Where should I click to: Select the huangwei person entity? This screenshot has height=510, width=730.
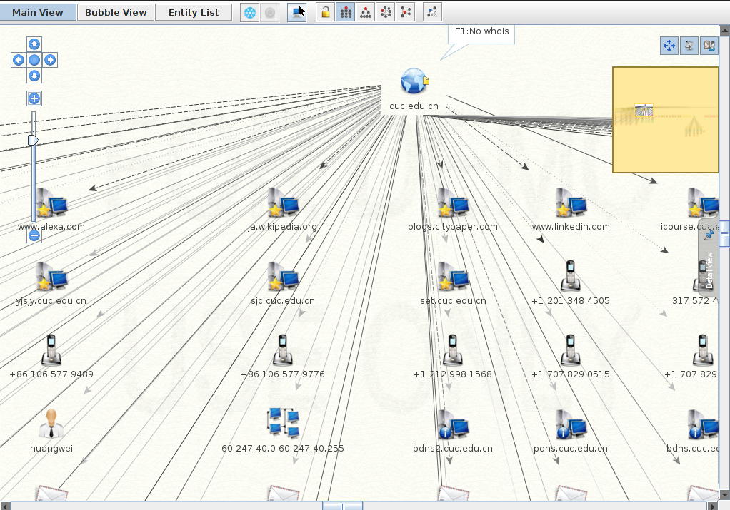tap(51, 424)
